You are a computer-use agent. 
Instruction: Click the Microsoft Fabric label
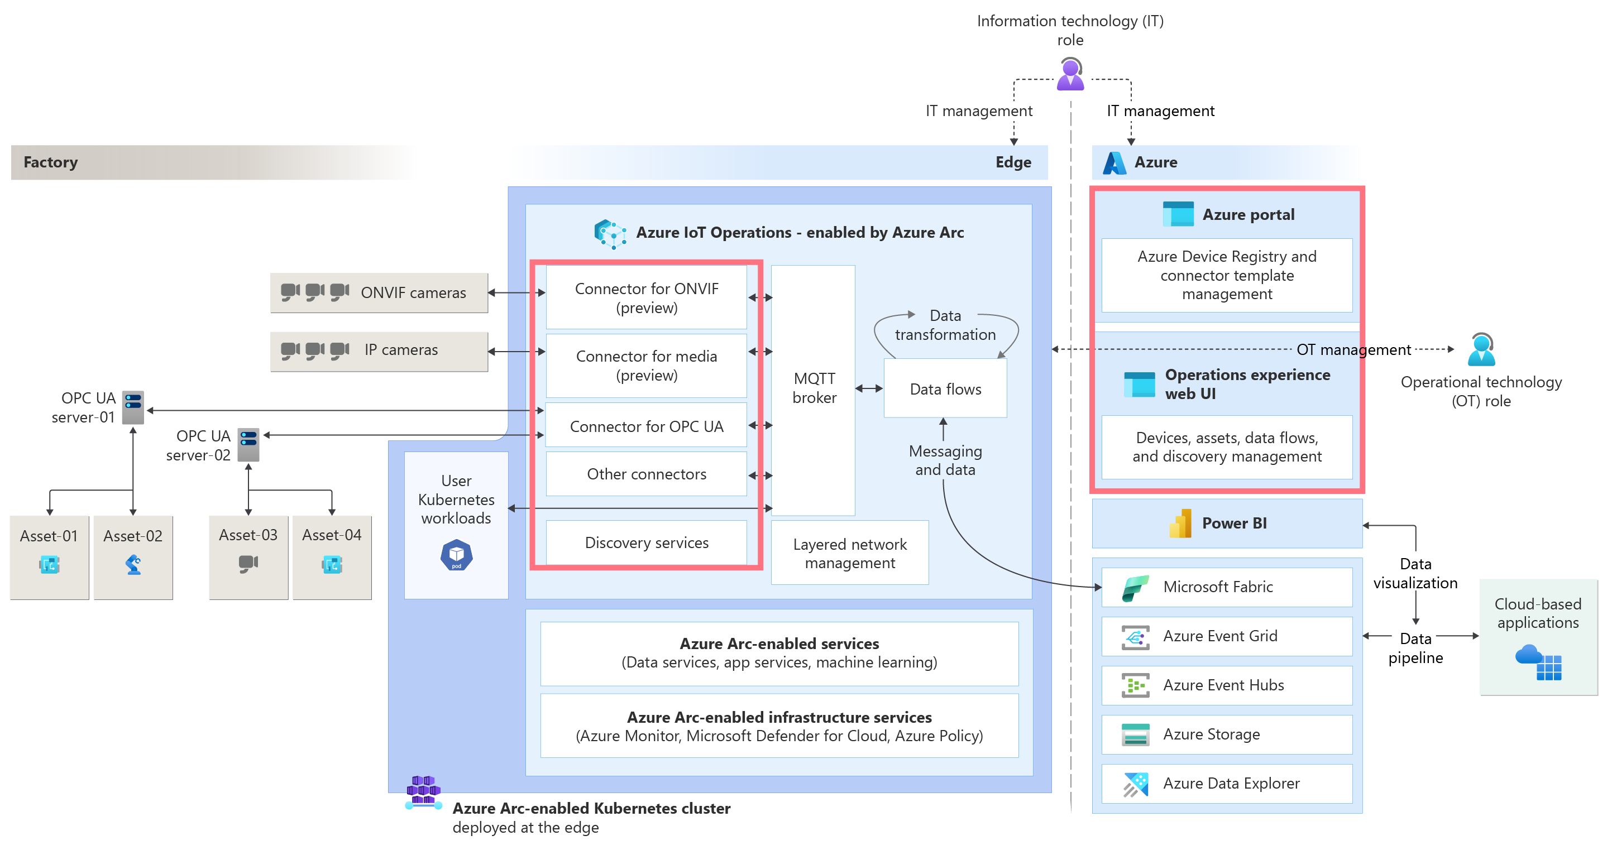(x=1218, y=587)
